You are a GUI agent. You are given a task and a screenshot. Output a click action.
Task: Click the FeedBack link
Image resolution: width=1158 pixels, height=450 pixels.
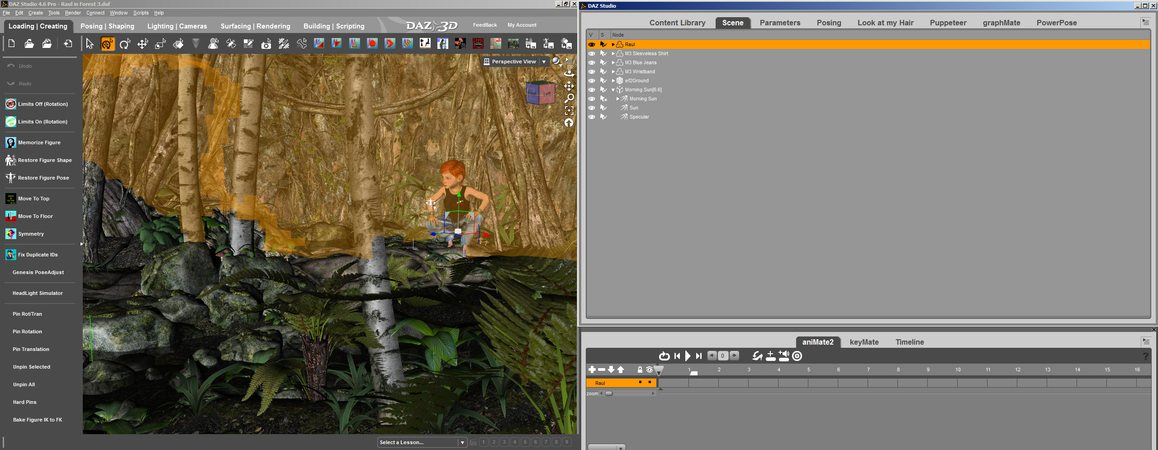[x=485, y=25]
